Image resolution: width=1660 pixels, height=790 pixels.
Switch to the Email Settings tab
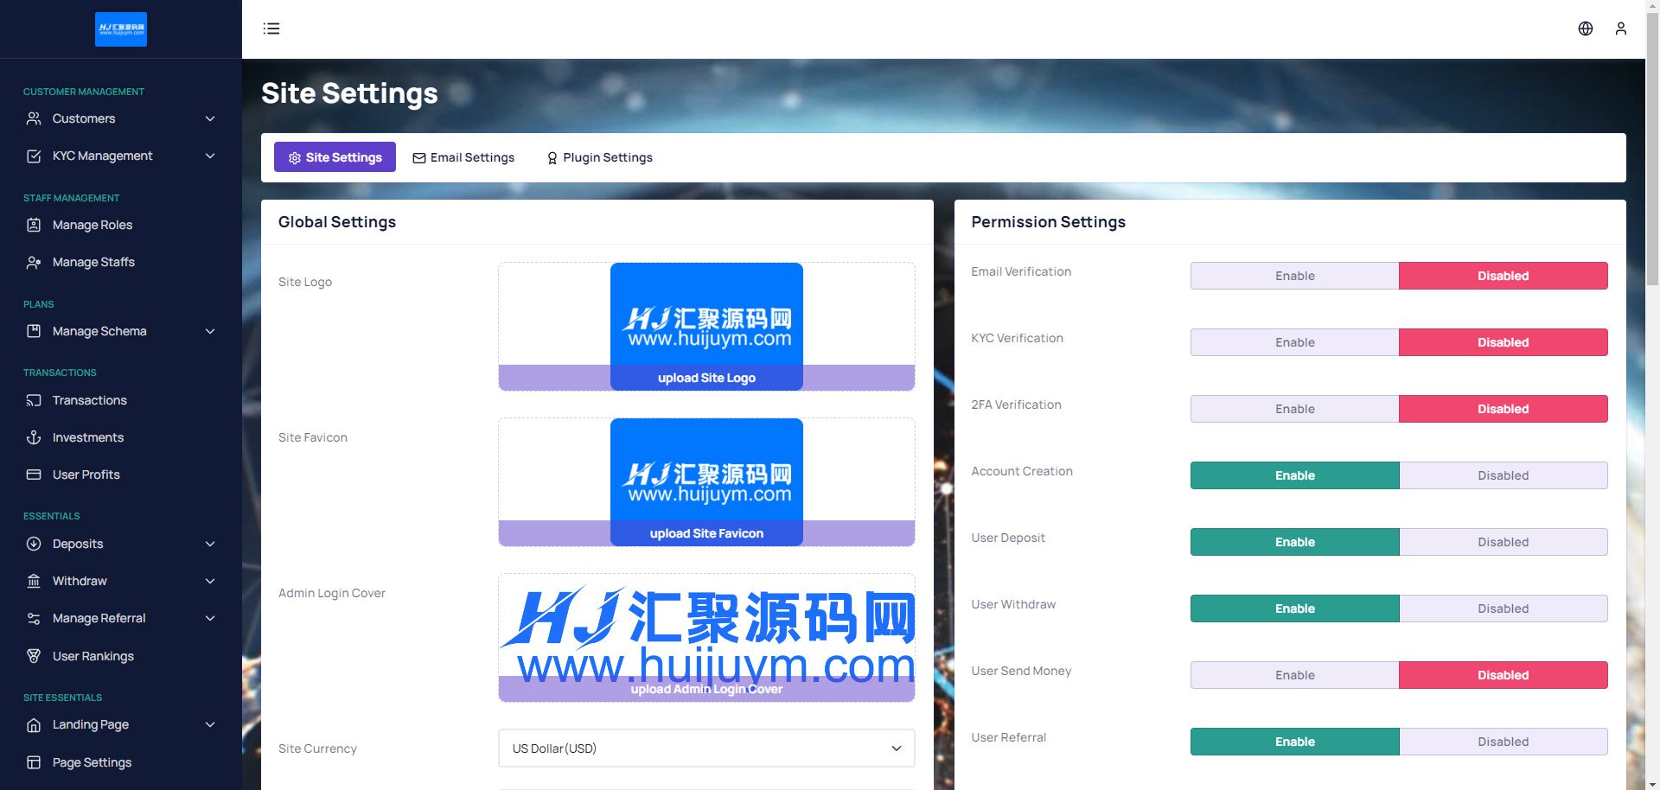[463, 157]
